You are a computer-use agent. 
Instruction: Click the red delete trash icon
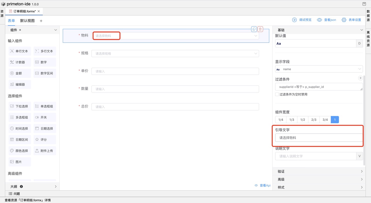point(260,29)
